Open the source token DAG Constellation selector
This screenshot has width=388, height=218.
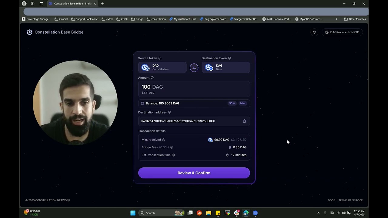click(x=162, y=67)
